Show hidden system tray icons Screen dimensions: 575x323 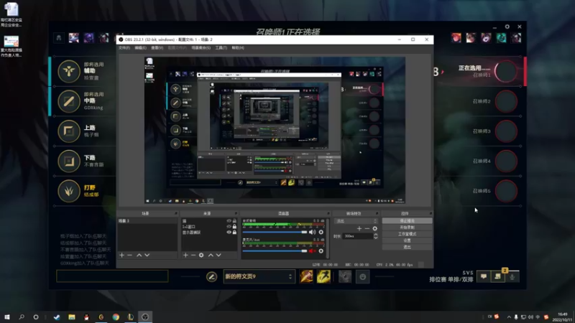[x=509, y=317]
